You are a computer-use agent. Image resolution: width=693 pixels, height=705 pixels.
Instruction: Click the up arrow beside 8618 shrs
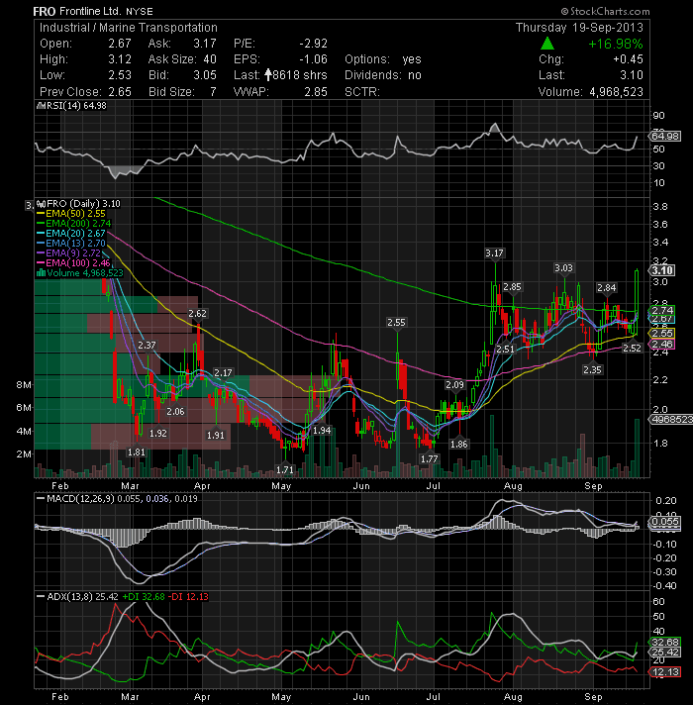[268, 74]
